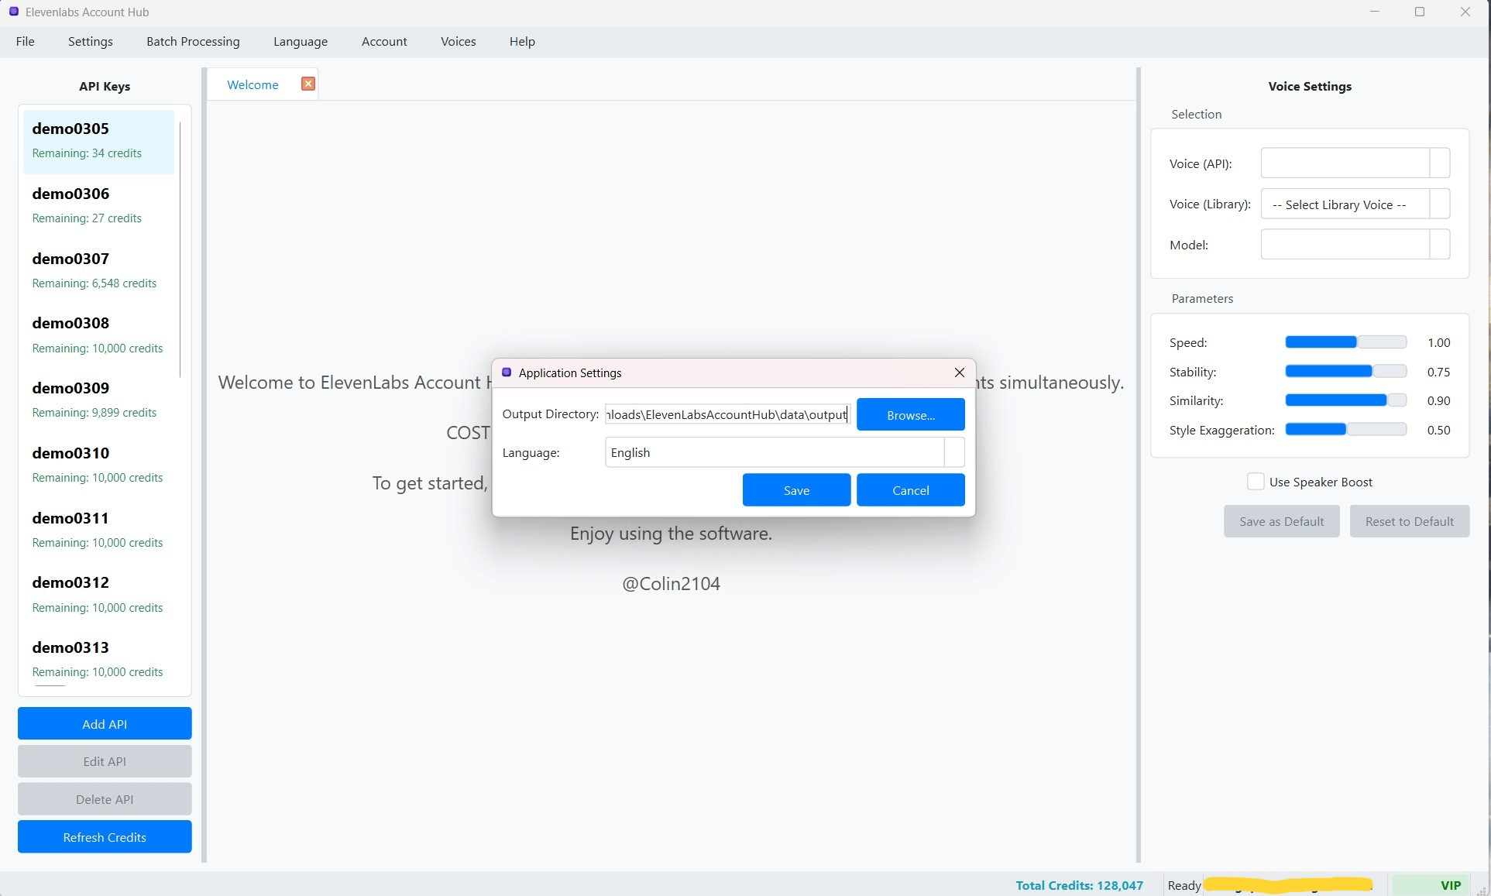Click the Style Exaggeration value 0.50
1491x896 pixels.
(x=1438, y=430)
